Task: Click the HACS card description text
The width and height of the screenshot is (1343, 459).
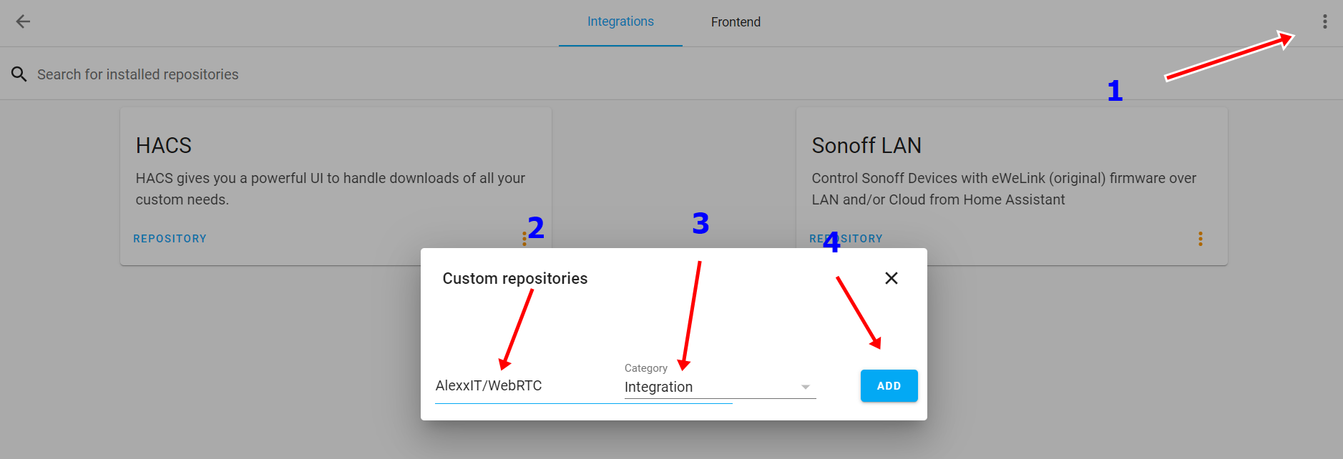Action: [x=331, y=189]
